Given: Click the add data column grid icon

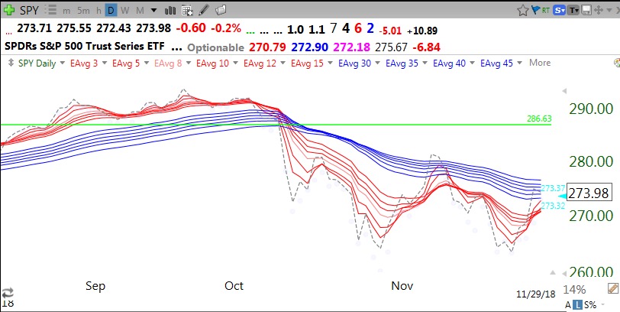Looking at the screenshot, I should pyautogui.click(x=187, y=10).
